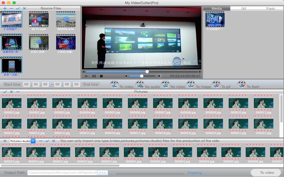This screenshot has height=177, width=284.
Task: Click end time seconds field
Action: [76, 84]
